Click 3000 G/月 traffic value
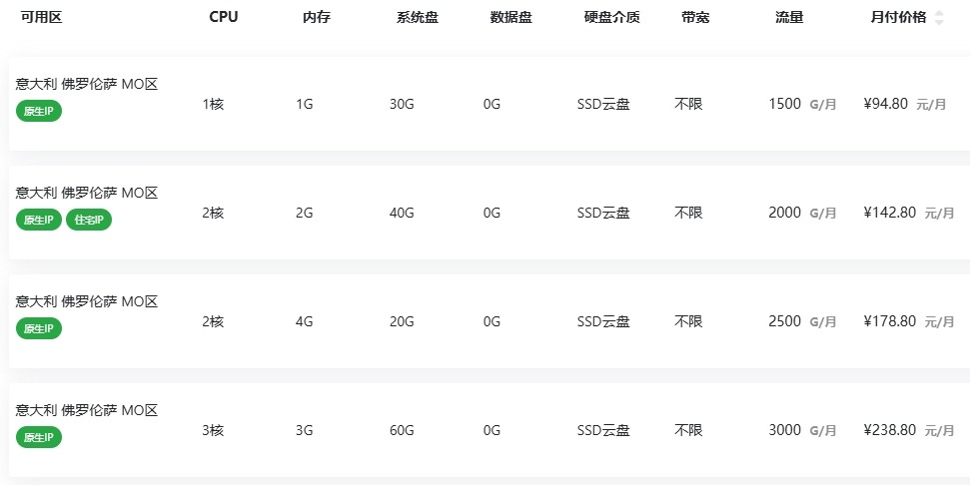970x485 pixels. coord(802,430)
